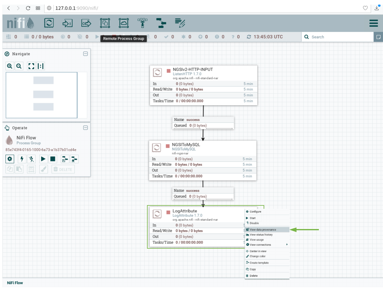This screenshot has width=383, height=298.
Task: Click the success connection below NGSIToMySQL
Action: tap(203, 193)
